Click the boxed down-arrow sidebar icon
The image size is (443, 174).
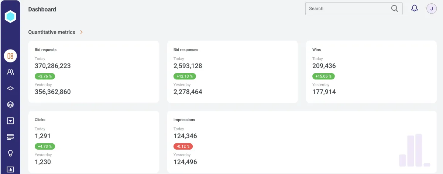[x=10, y=121]
